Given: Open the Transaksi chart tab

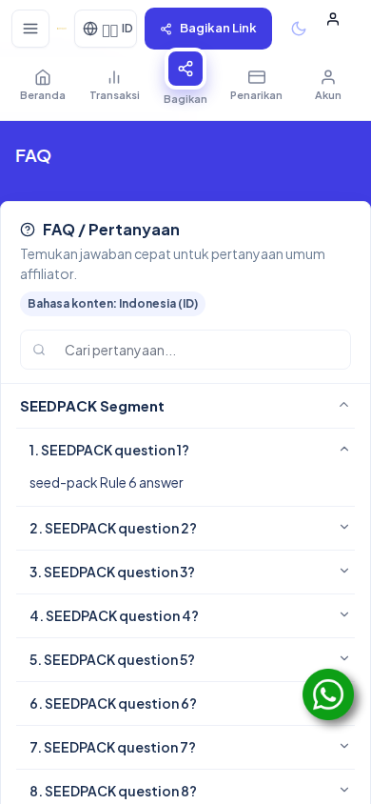Looking at the screenshot, I should pyautogui.click(x=114, y=86).
